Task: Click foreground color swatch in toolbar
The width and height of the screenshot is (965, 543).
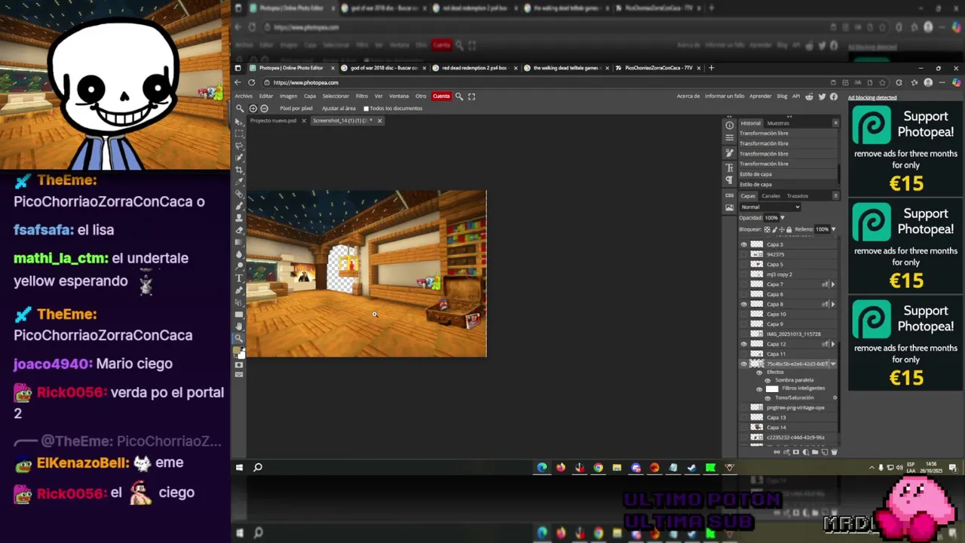Action: tap(237, 351)
